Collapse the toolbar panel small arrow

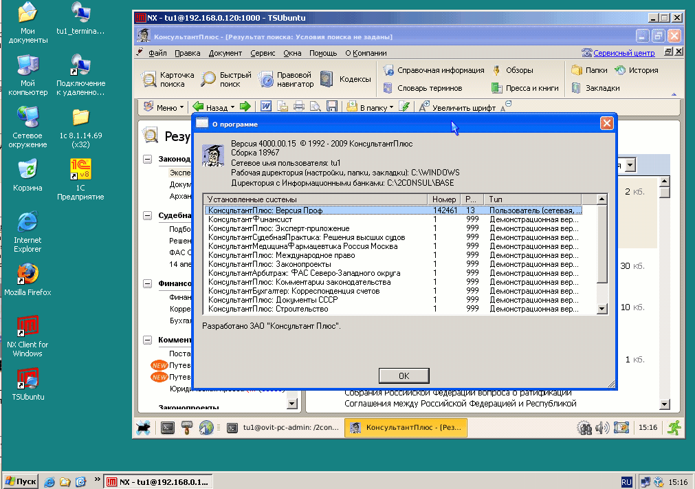(674, 94)
